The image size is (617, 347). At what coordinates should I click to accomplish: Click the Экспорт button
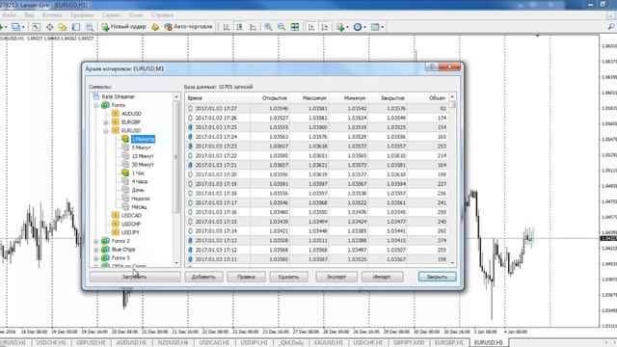336,277
